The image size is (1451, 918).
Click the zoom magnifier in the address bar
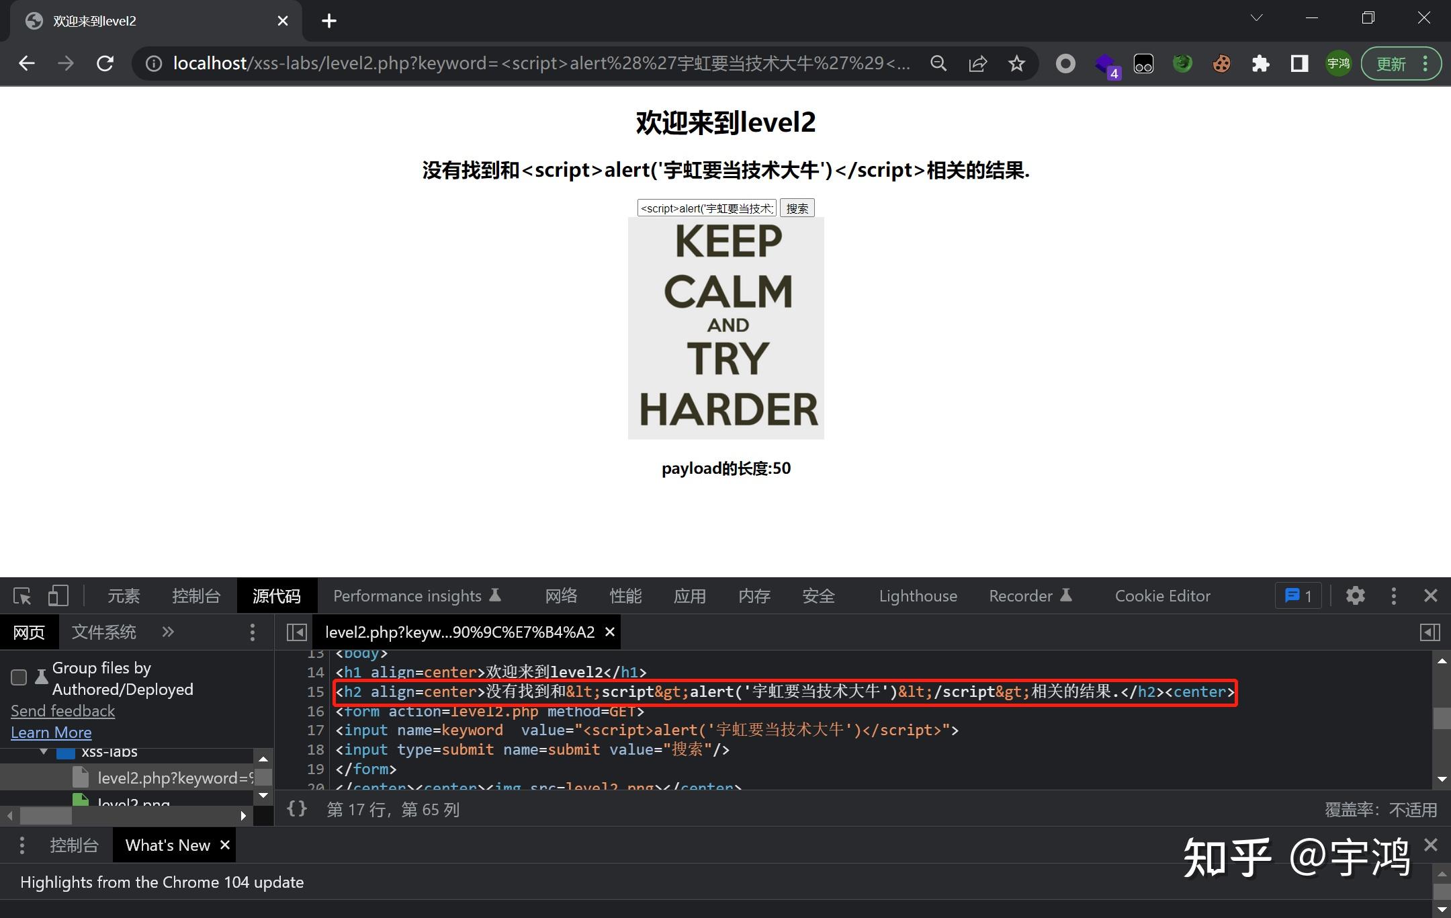click(x=938, y=63)
